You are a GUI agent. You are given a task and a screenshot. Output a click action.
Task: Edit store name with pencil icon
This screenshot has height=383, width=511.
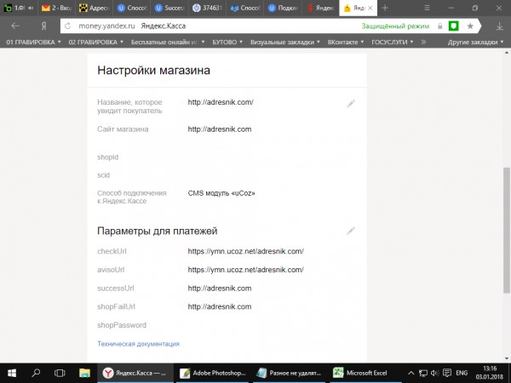pos(351,104)
